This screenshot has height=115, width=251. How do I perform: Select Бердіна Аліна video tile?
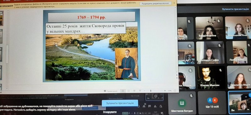coord(209,28)
